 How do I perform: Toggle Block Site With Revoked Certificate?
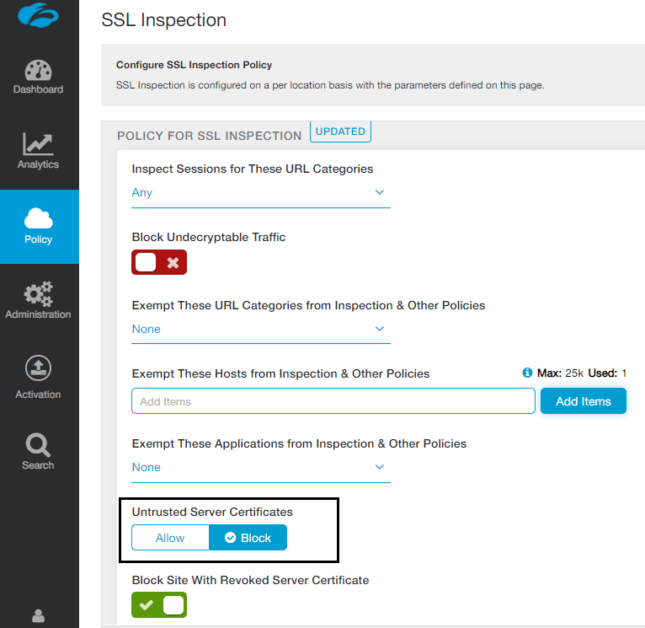159,604
